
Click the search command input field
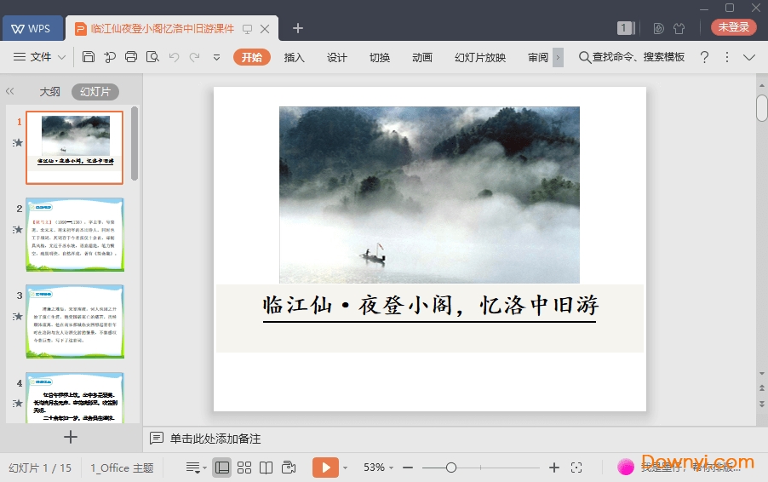[632, 57]
